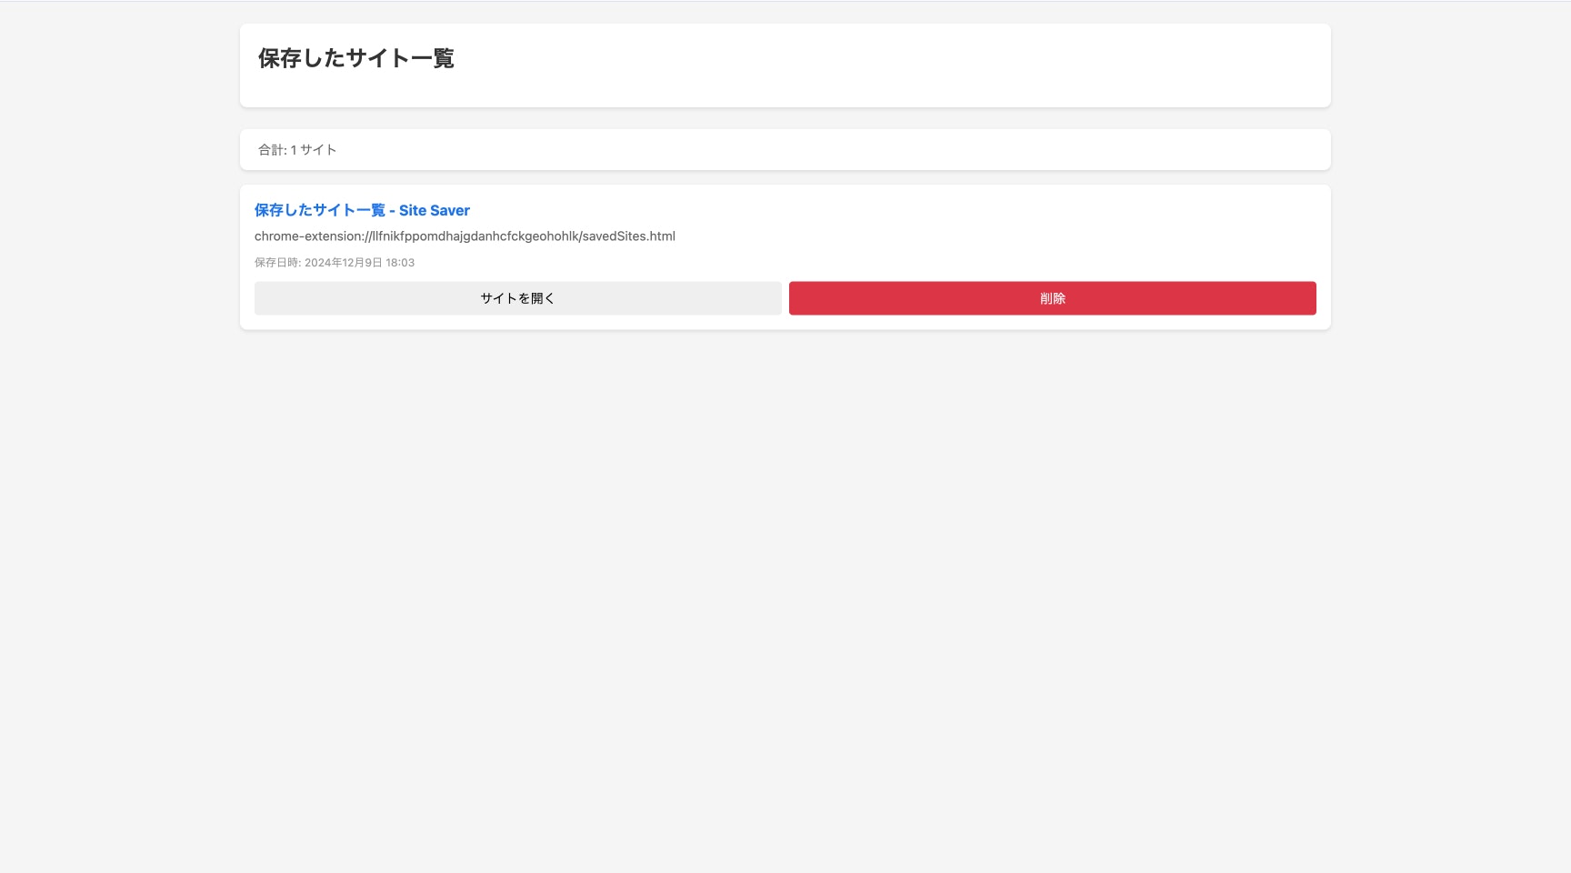Click the white header card at the top
Viewport: 1571px width, 873px height.
[x=785, y=65]
